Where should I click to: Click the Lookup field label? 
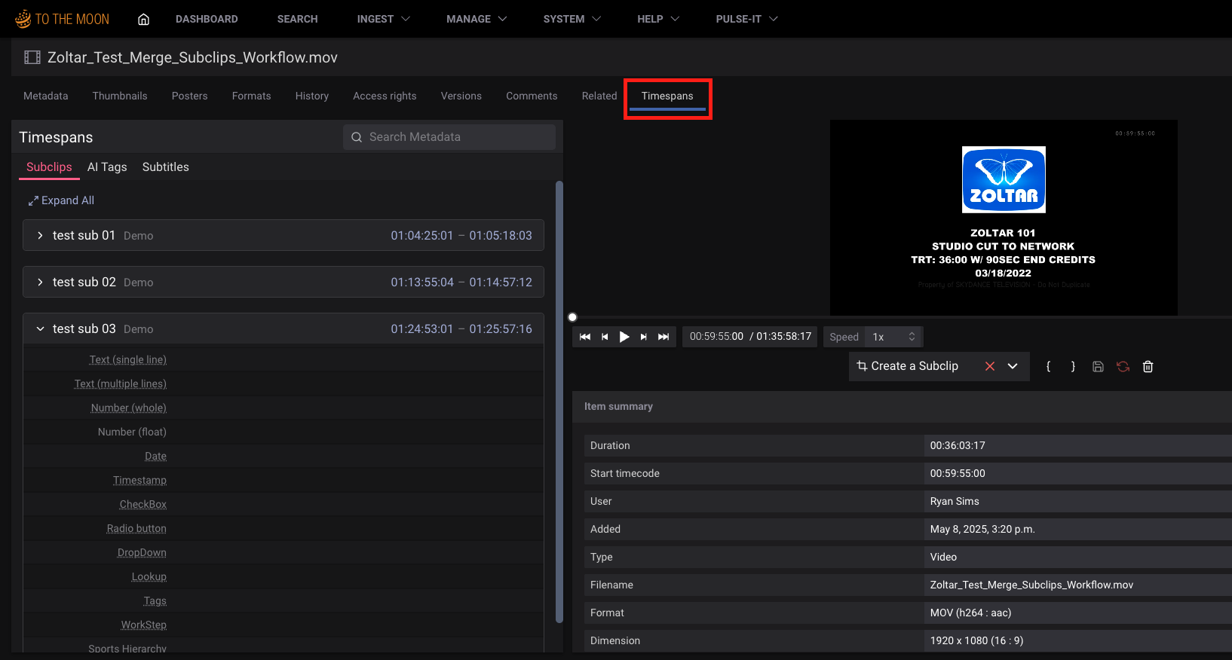[x=149, y=576]
